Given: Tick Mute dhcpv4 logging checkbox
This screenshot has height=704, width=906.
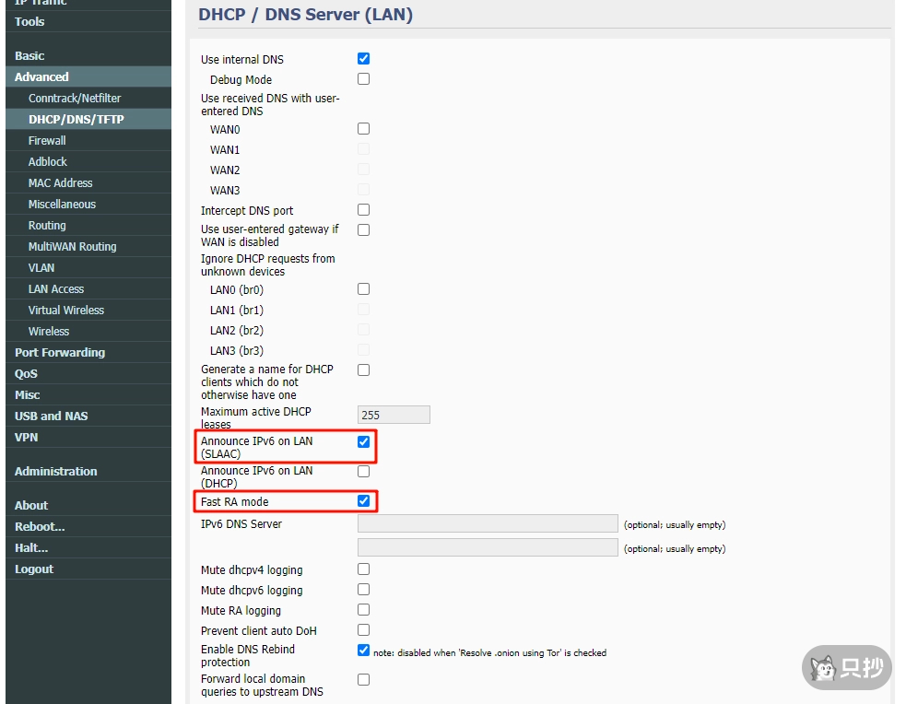Looking at the screenshot, I should [363, 569].
